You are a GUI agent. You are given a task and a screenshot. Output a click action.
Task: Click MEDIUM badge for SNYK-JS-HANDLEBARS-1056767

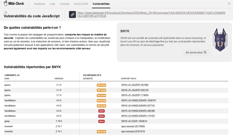tap(101, 100)
